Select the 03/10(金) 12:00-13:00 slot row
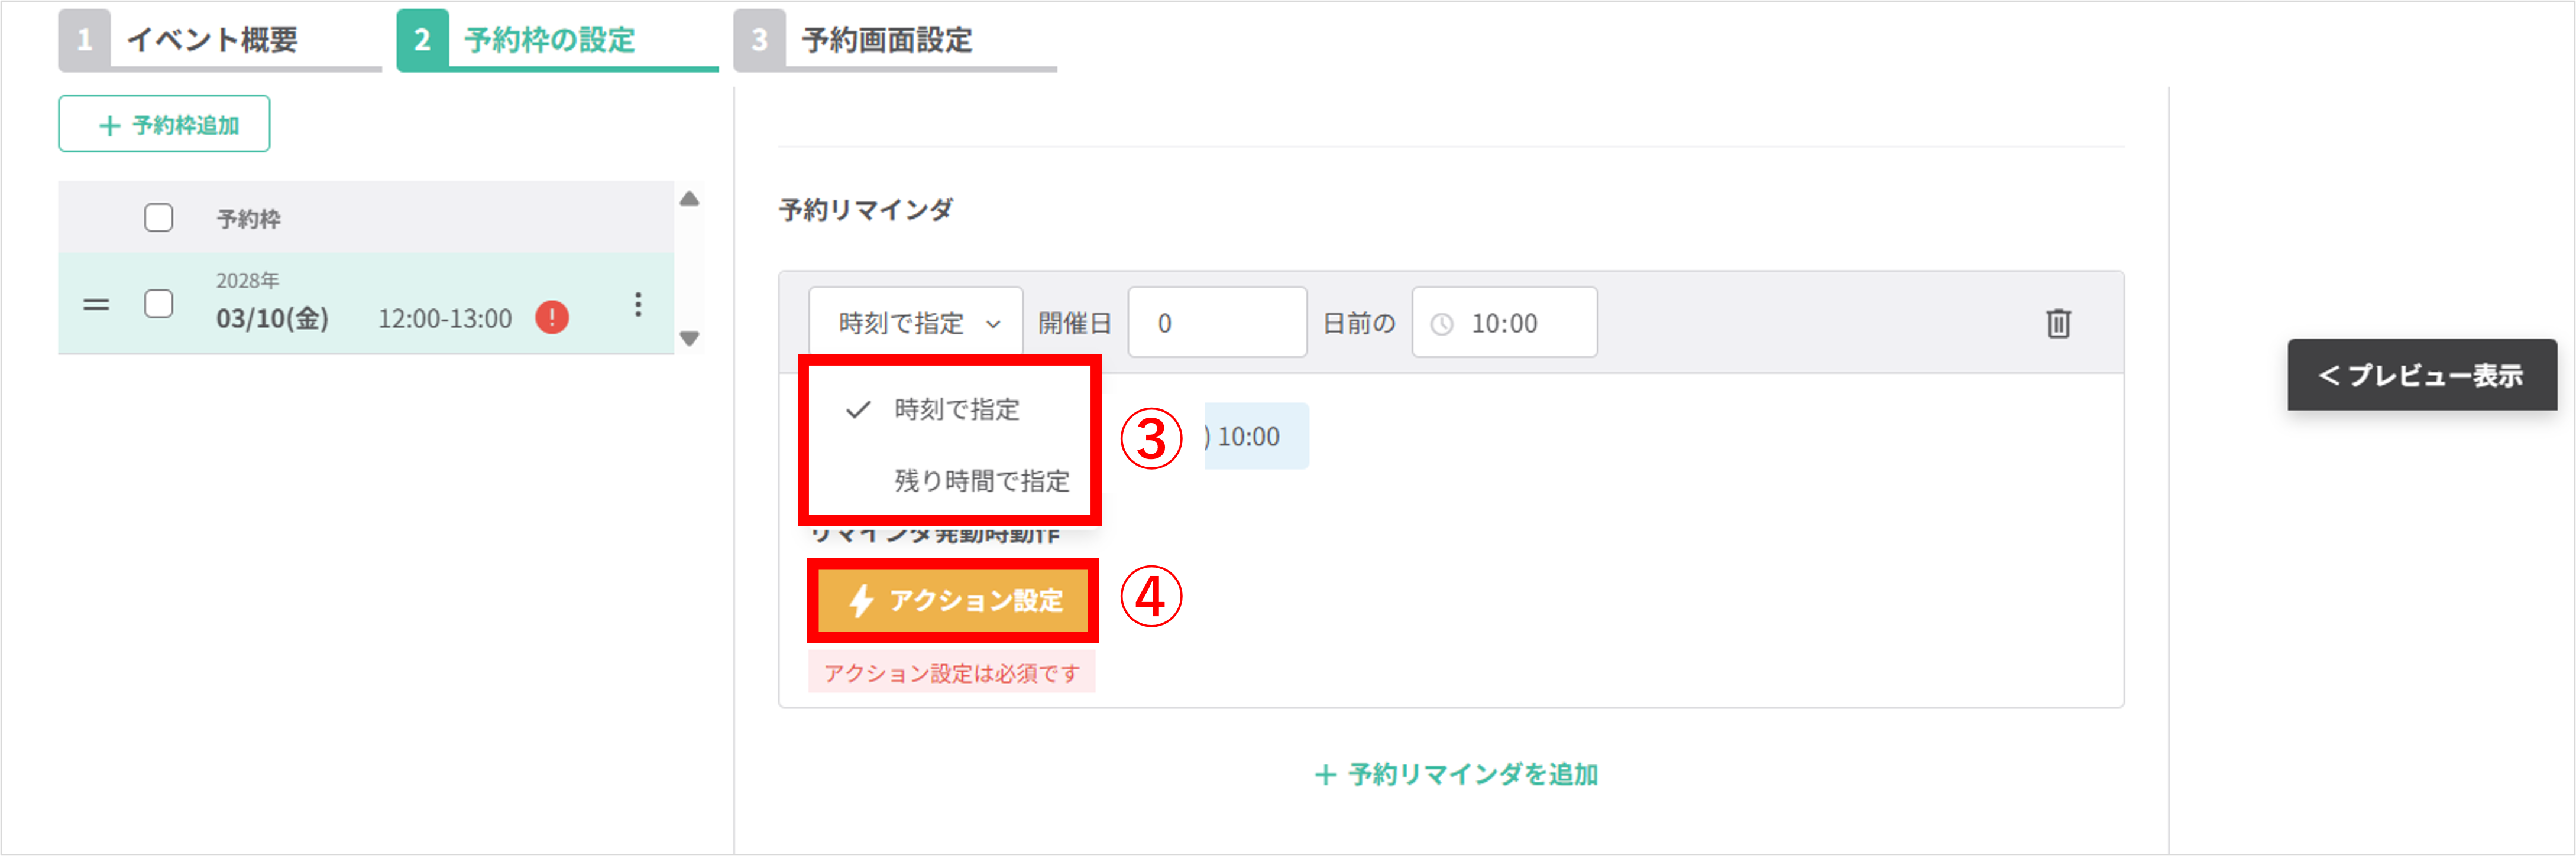This screenshot has height=856, width=2576. pyautogui.click(x=366, y=304)
